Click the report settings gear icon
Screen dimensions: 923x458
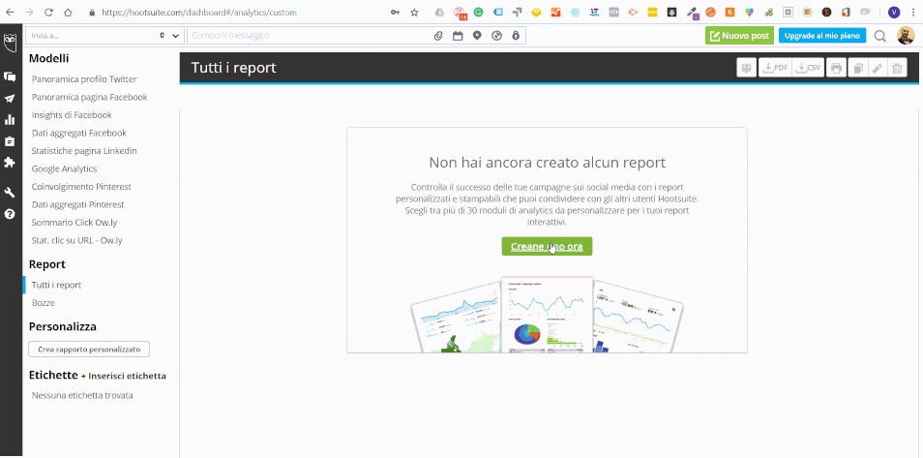coord(746,68)
